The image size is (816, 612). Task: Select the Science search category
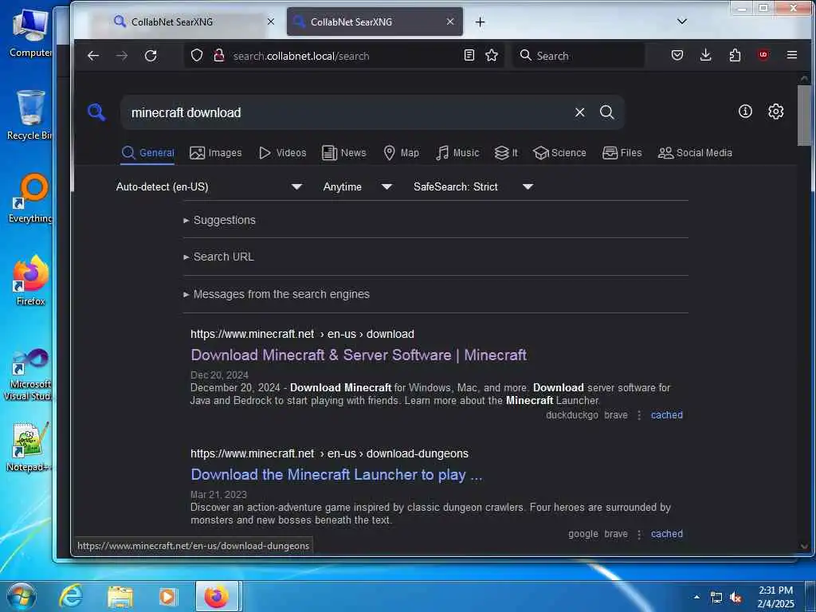pyautogui.click(x=560, y=153)
